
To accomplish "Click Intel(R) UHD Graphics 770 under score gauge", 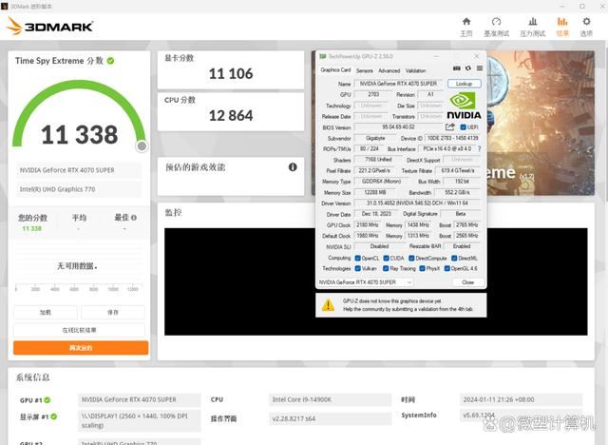I will tap(79, 189).
